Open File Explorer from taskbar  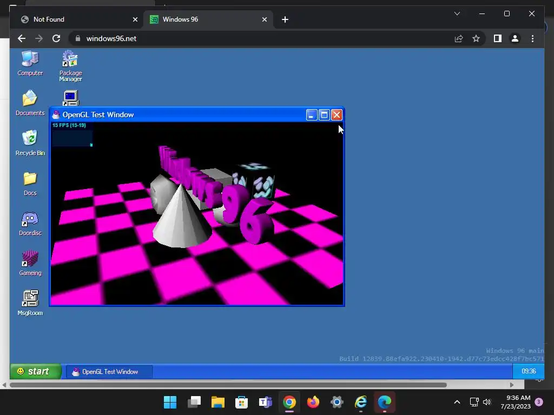pos(217,402)
